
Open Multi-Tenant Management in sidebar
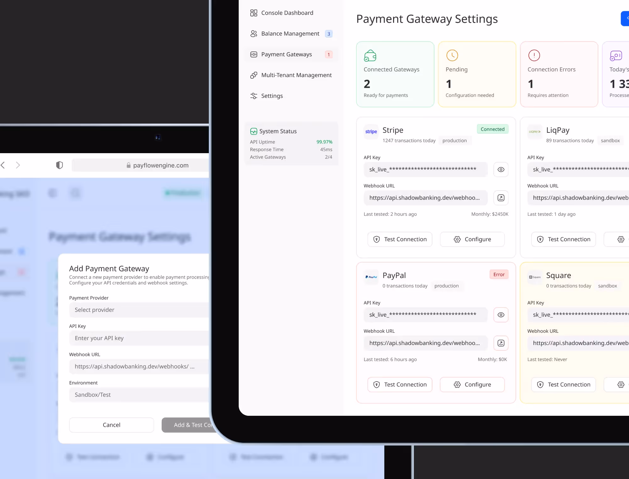pos(296,75)
